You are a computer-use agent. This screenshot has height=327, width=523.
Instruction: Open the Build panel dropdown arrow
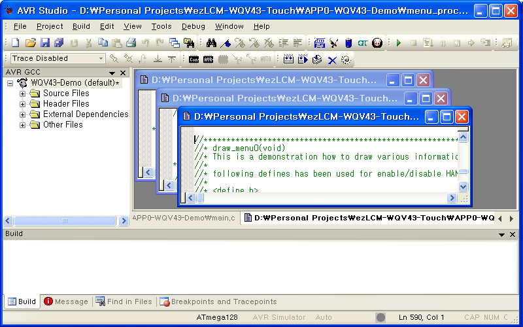501,235
